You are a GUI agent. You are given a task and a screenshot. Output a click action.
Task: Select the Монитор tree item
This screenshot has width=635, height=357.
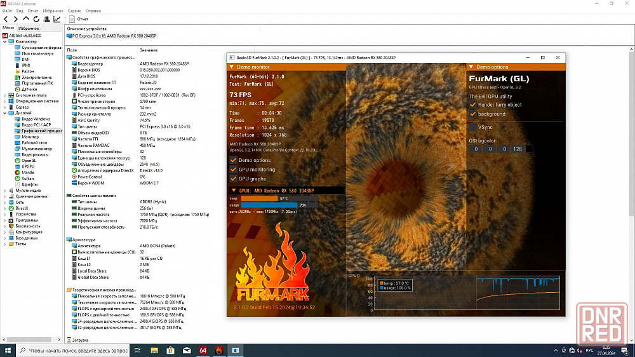coord(30,137)
